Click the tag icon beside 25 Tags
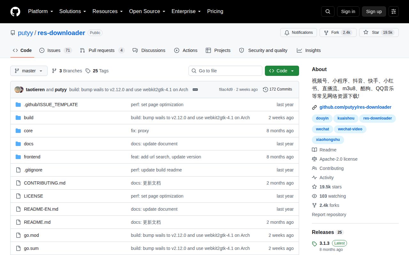The height and width of the screenshot is (255, 409). pos(88,71)
